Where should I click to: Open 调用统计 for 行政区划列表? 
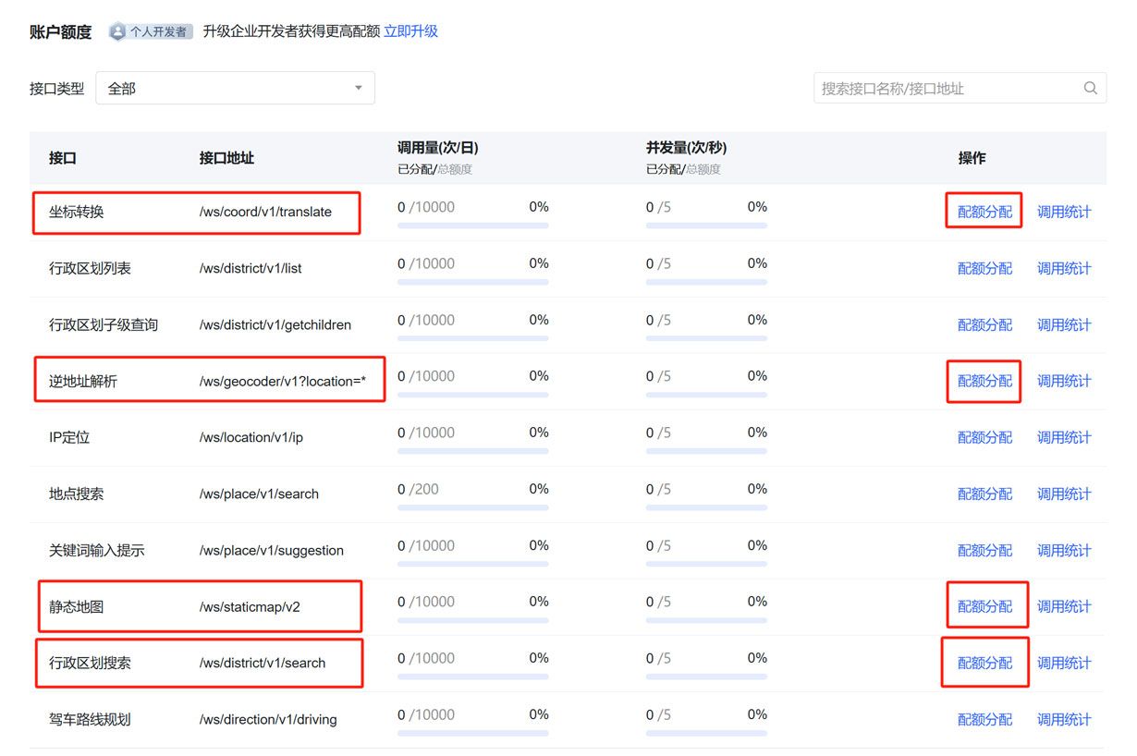(x=1064, y=268)
